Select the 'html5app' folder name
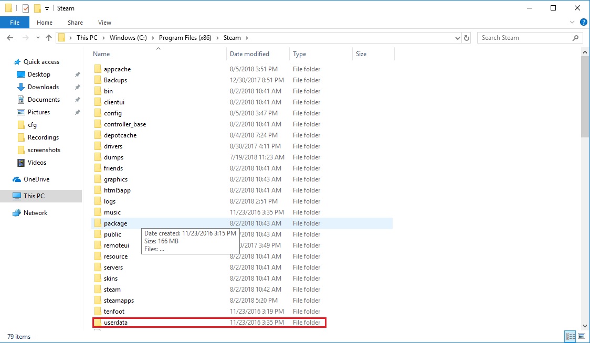The height and width of the screenshot is (343, 590). [x=117, y=190]
